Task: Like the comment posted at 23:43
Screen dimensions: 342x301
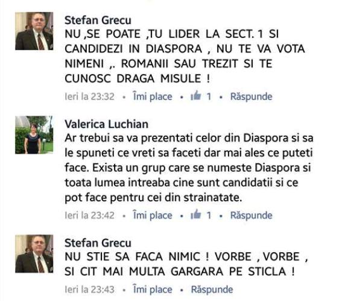Action: tap(153, 290)
